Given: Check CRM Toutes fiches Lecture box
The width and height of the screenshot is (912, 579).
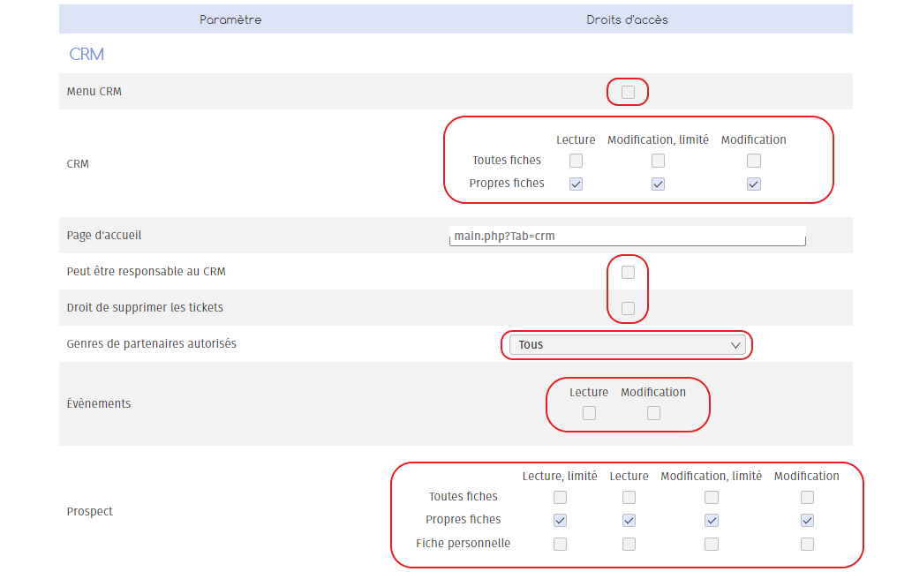Looking at the screenshot, I should [576, 161].
